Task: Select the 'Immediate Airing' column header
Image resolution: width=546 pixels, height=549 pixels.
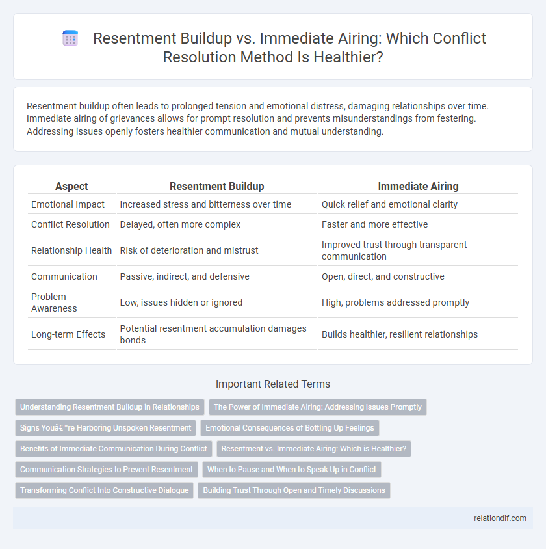Action: click(x=418, y=186)
